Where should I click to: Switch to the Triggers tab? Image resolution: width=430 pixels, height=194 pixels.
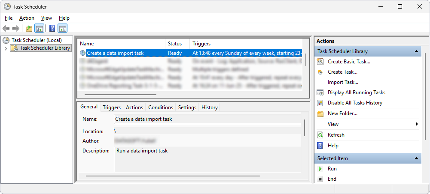(112, 107)
